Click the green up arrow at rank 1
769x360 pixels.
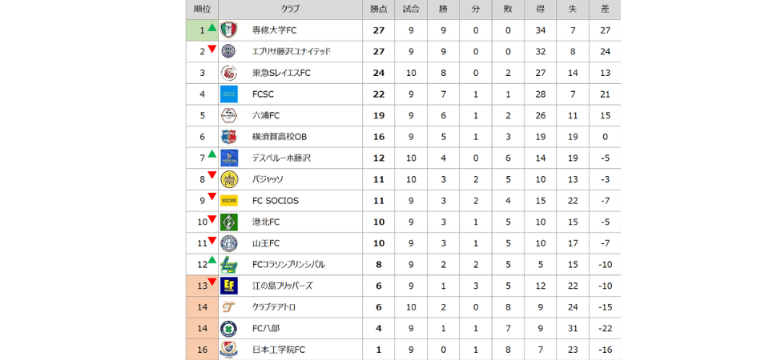pos(212,28)
